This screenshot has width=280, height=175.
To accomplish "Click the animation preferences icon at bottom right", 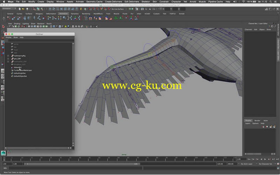I will pos(278,164).
